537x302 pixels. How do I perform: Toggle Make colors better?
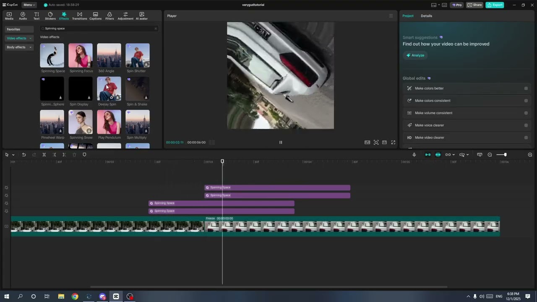[526, 89]
